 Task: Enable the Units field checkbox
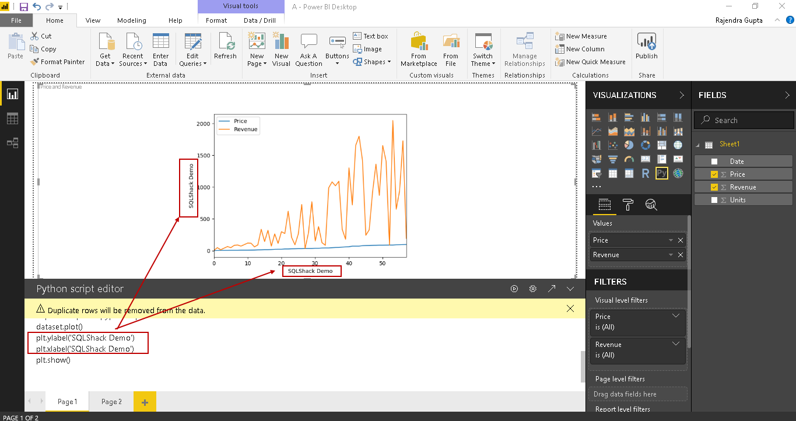pos(714,200)
